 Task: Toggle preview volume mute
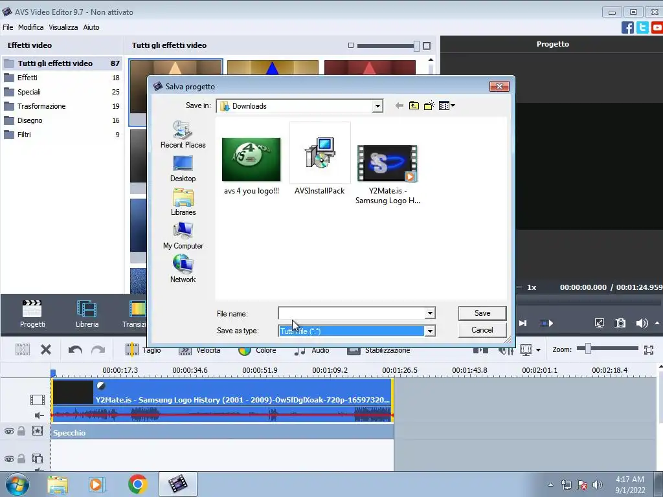[x=642, y=324]
